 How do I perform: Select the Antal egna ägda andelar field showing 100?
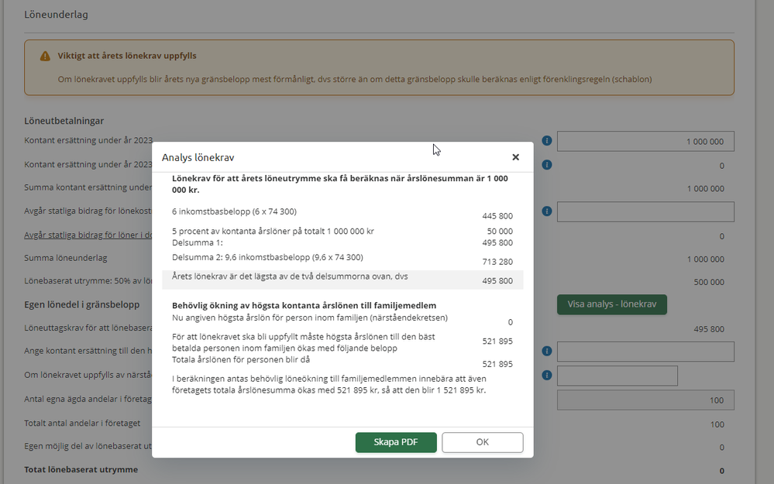click(645, 400)
